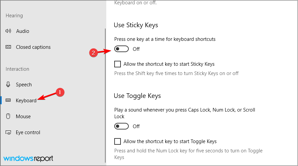Select the Keyboard sidebar label

click(x=26, y=101)
